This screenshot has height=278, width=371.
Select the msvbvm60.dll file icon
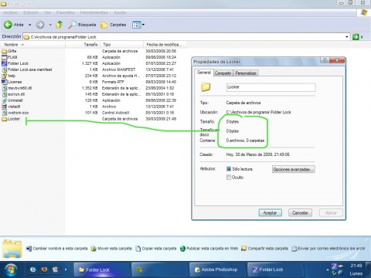click(x=5, y=88)
